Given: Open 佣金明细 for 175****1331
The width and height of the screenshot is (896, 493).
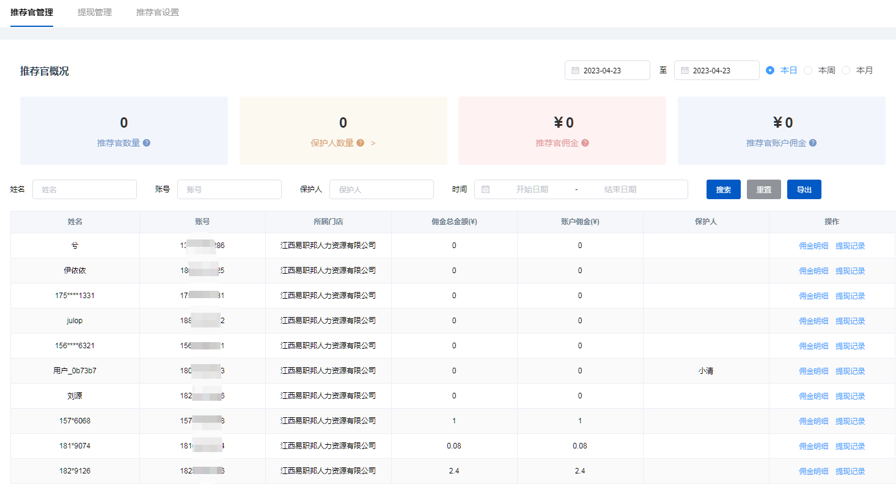Looking at the screenshot, I should (813, 296).
